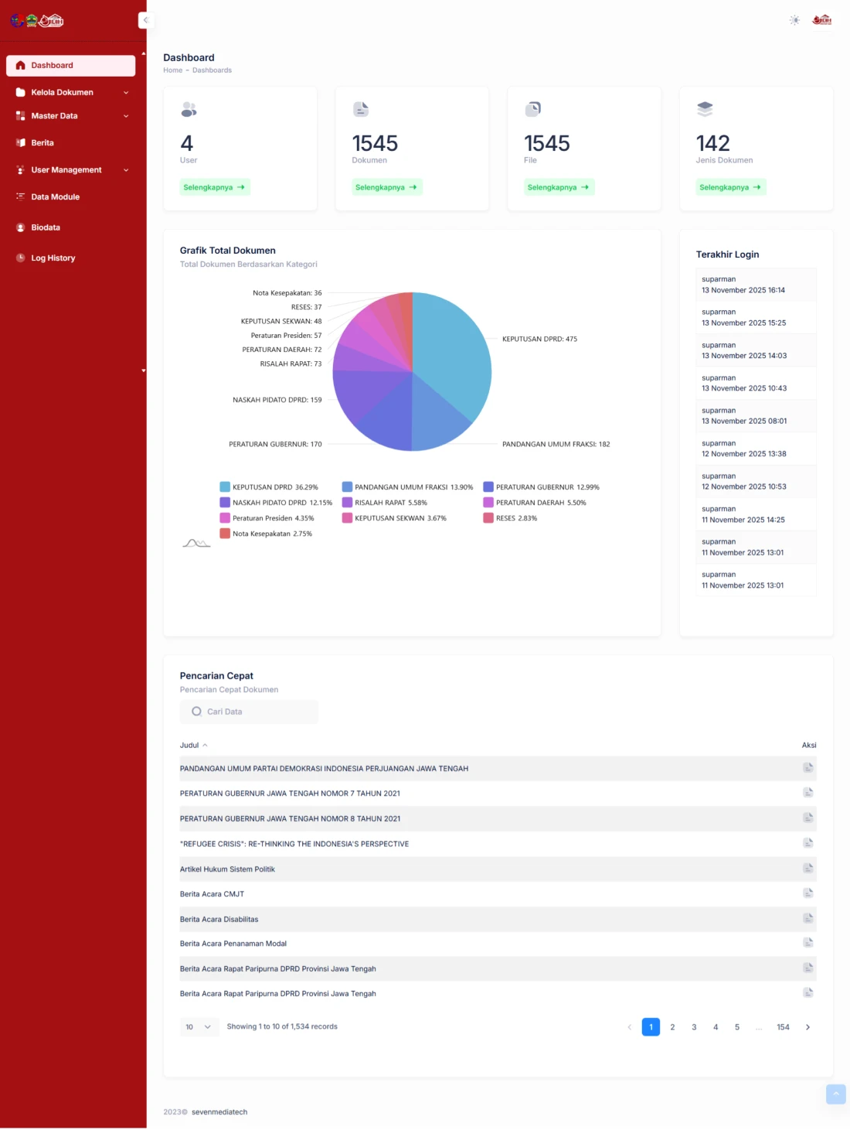Go to Berita menu item
This screenshot has width=850, height=1130.
[42, 143]
